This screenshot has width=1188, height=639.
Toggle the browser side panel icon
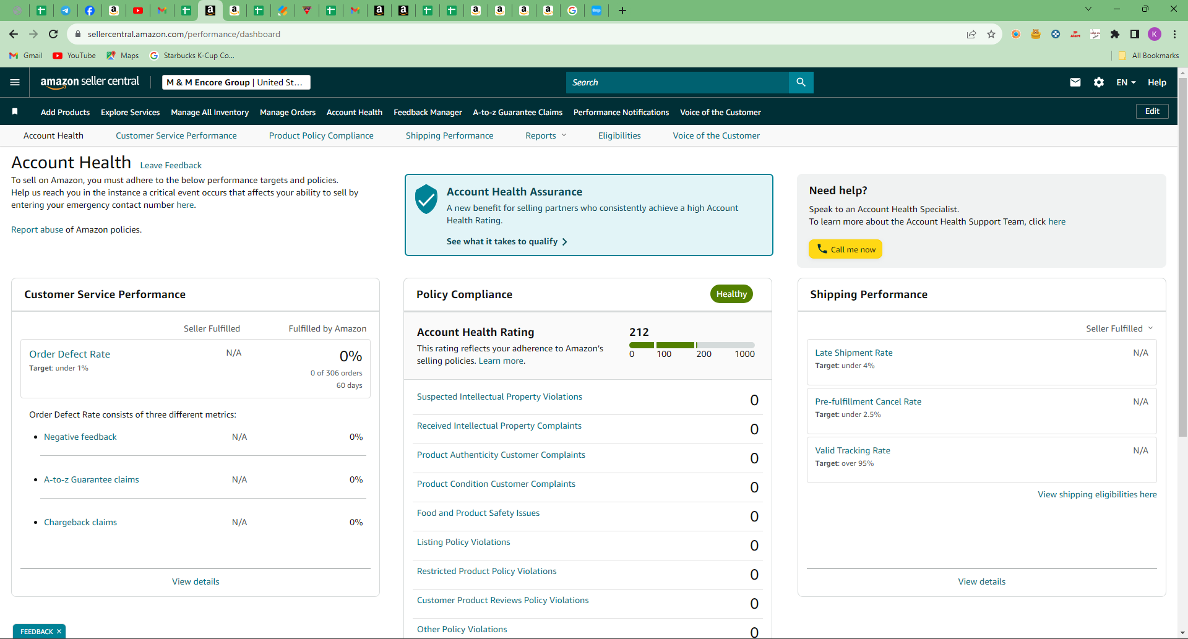pyautogui.click(x=1135, y=34)
